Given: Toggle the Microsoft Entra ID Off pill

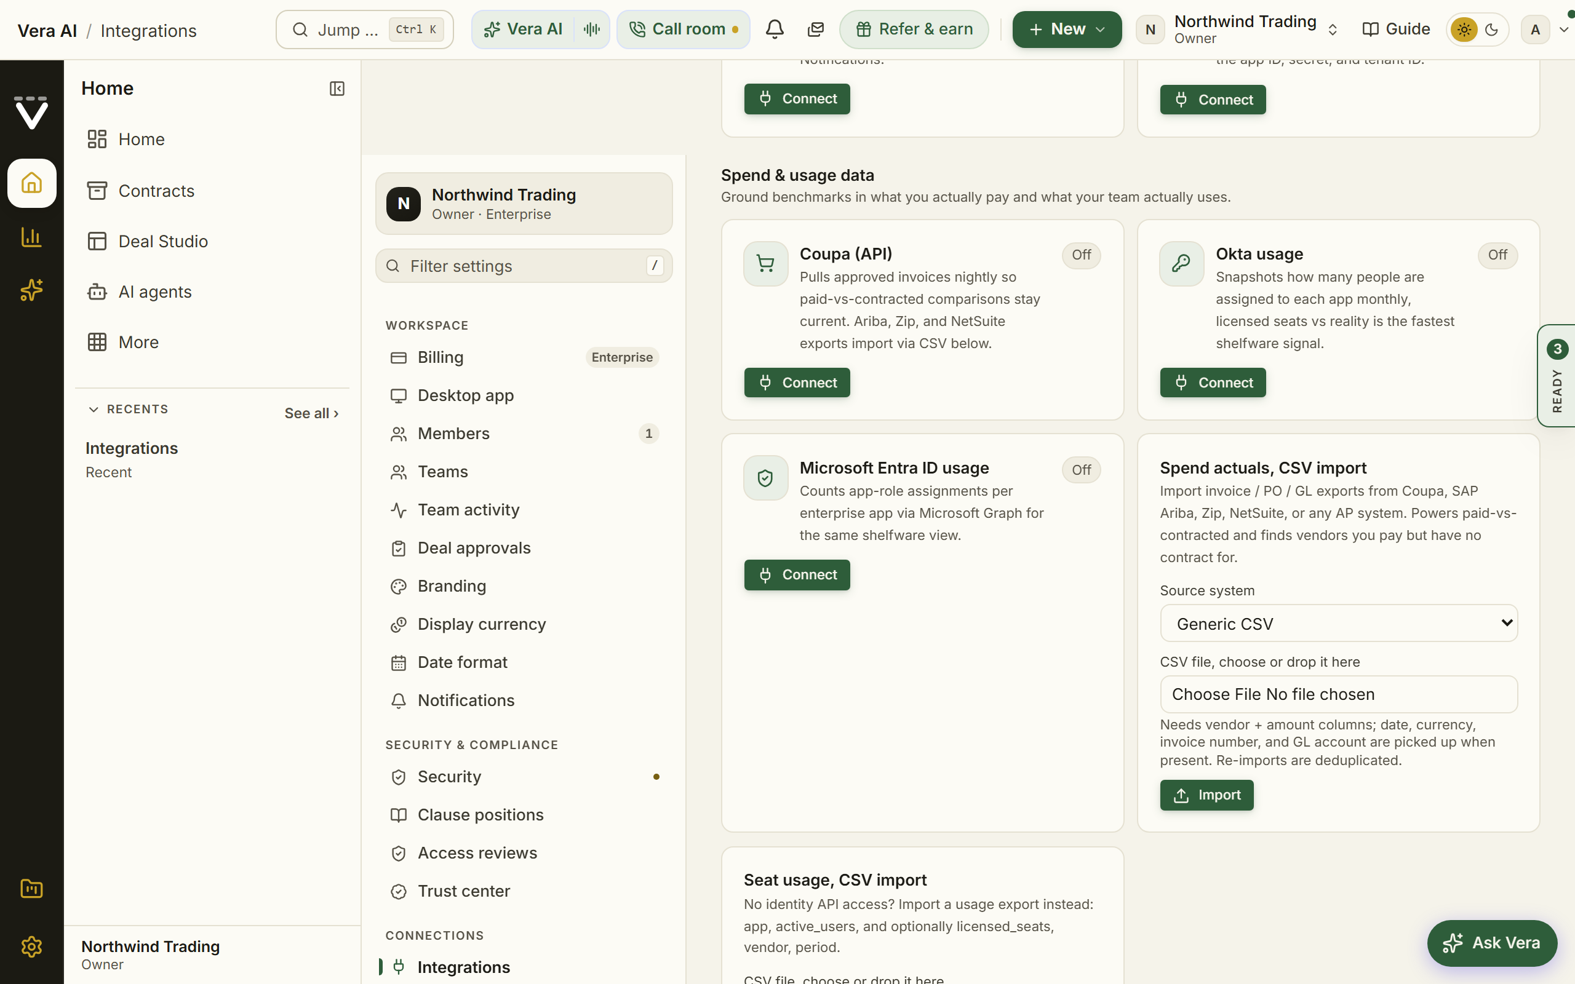Looking at the screenshot, I should (1081, 470).
